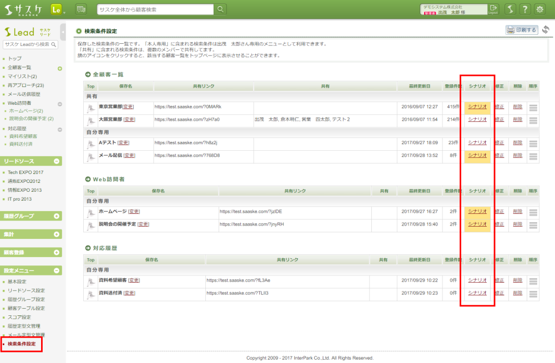Expand the 集計 sidebar section

pos(57,234)
